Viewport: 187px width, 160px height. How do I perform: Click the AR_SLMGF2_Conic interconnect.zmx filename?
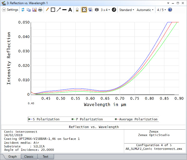pyautogui.click(x=154, y=149)
